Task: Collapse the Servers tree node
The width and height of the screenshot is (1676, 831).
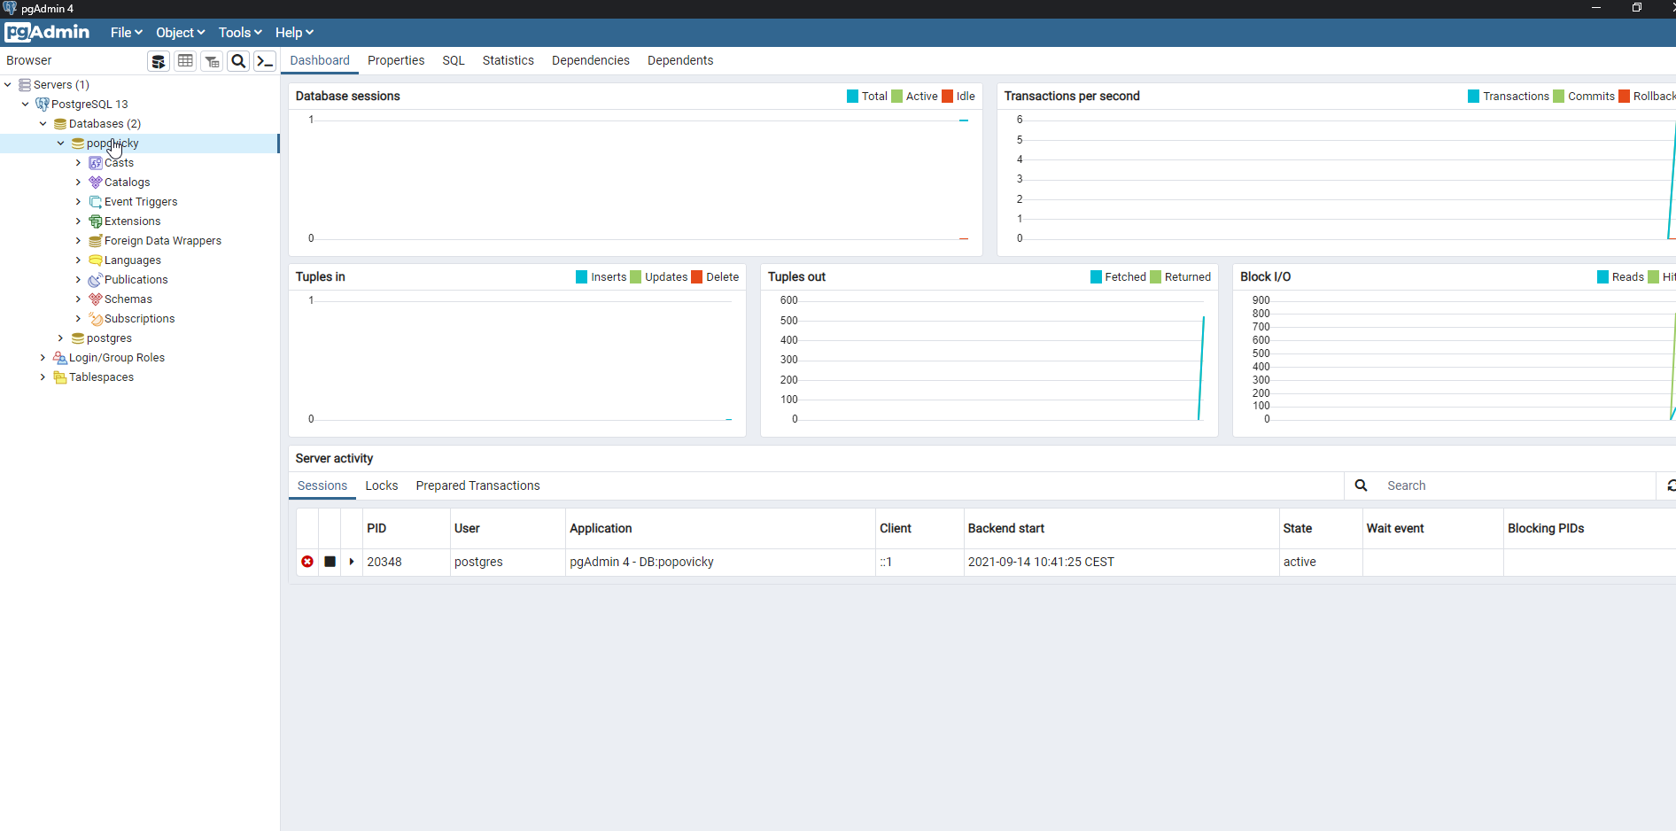Action: (x=8, y=85)
